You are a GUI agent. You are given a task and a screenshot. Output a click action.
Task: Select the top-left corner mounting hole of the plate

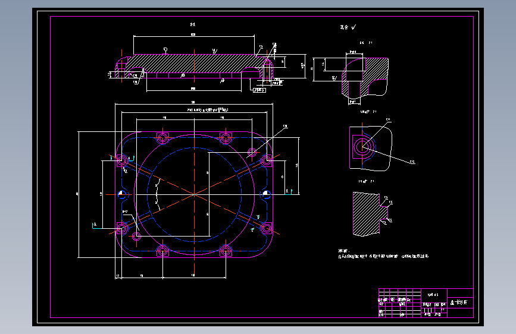[x=122, y=160]
